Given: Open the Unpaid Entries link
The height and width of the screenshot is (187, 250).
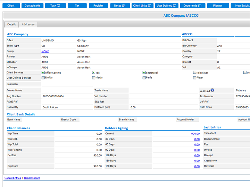Looking at the screenshot, I should pyautogui.click(x=12, y=178).
